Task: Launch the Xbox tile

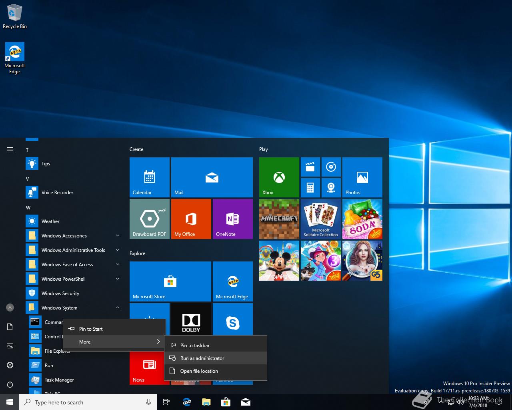Action: tap(279, 177)
